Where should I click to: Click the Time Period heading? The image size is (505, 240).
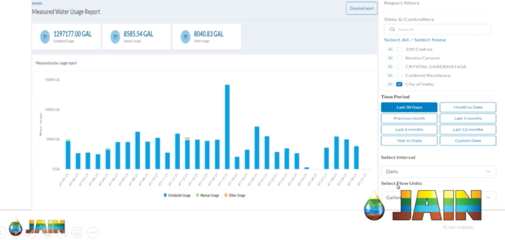point(395,96)
